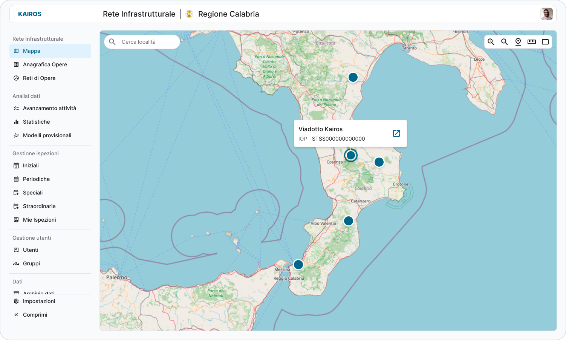Select Iniziali inspections
Screen dimensions: 566x340
(50, 165)
